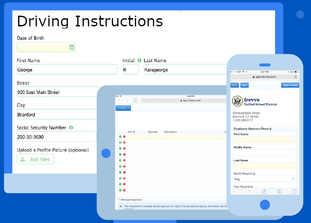Open bookmarks icon in tablet browser toolbar
This screenshot has height=223, width=311.
point(135,100)
